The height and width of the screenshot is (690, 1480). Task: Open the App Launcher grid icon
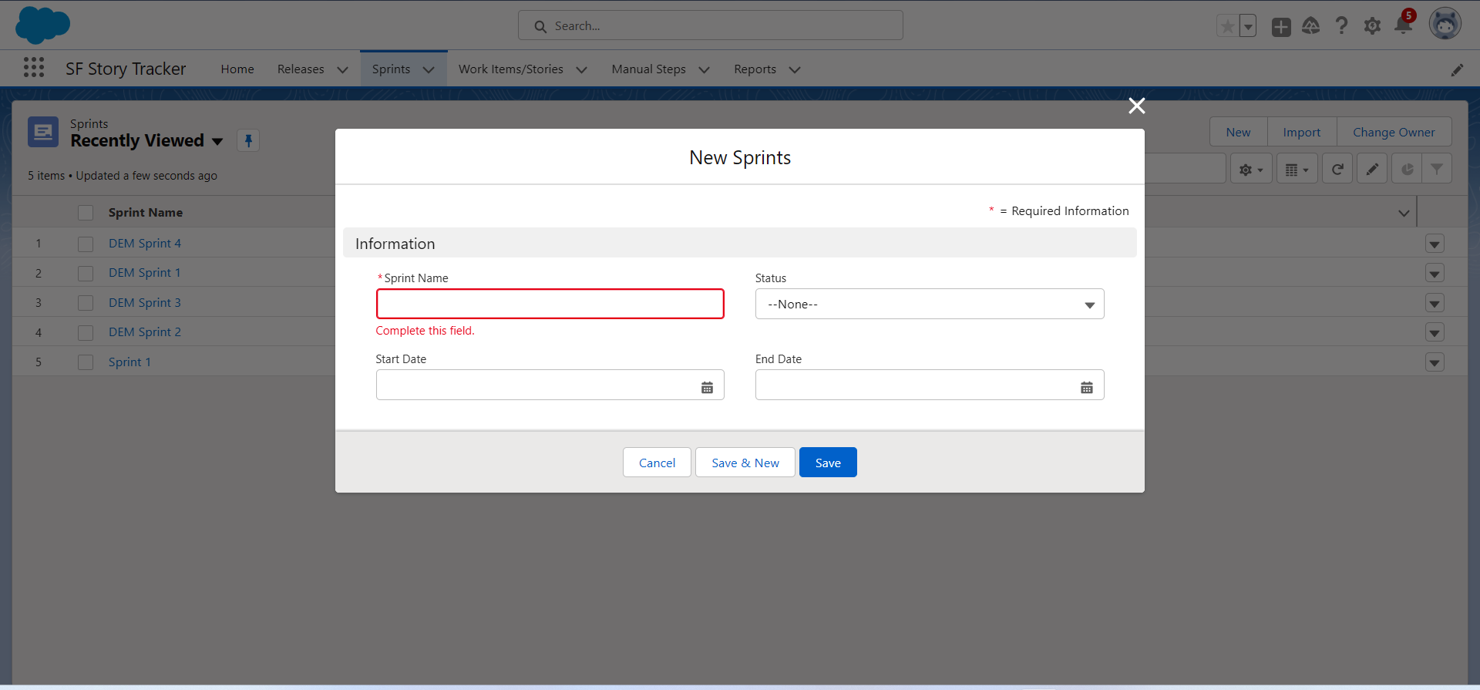[34, 68]
